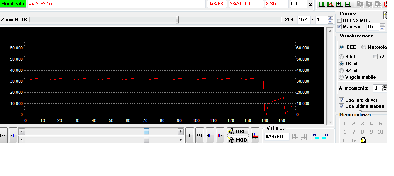The height and width of the screenshot is (176, 394).
Task: Click the ORI lock button
Action: [238, 131]
